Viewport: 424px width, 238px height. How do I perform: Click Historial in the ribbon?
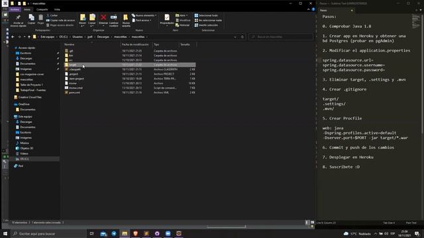[x=183, y=25]
